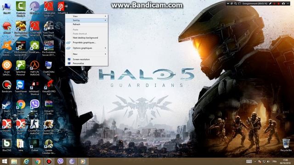Expand the Sort by submenu
Viewport: 294px width, 165px height.
coord(87,20)
